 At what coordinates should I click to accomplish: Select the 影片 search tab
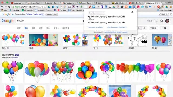pyautogui.click(x=48, y=28)
